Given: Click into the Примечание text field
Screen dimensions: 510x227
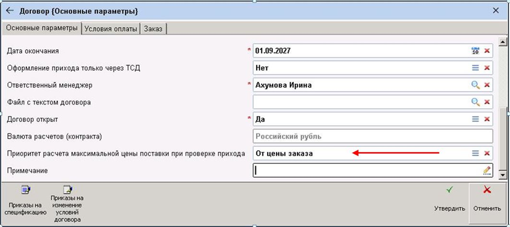Looking at the screenshot, I should (x=367, y=170).
